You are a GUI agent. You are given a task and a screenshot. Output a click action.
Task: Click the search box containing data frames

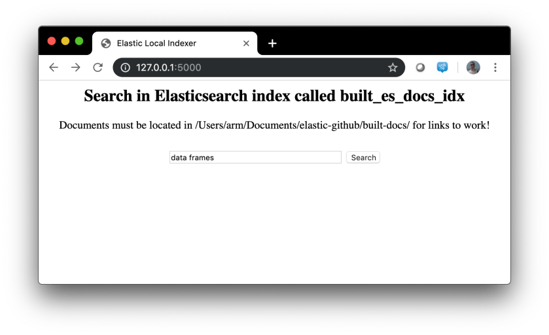pos(255,158)
